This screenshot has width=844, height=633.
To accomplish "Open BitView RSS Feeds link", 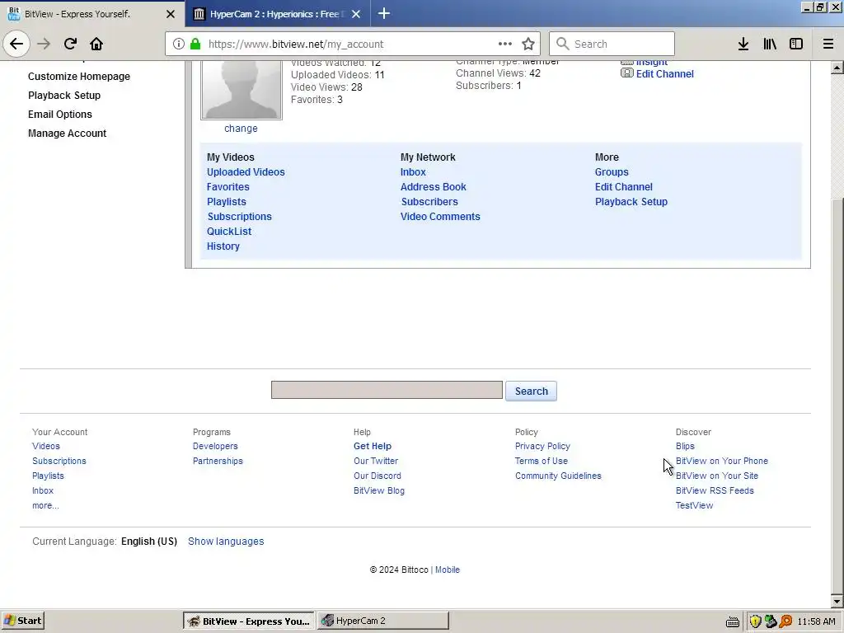I will pyautogui.click(x=715, y=490).
